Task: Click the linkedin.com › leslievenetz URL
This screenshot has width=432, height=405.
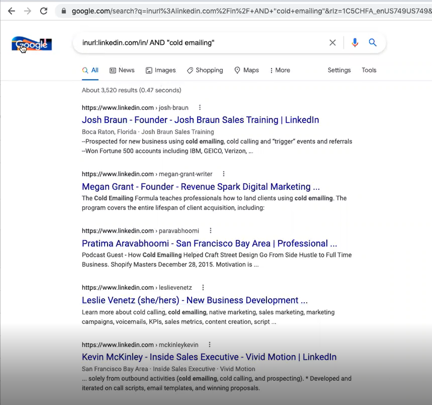Action: coord(137,288)
